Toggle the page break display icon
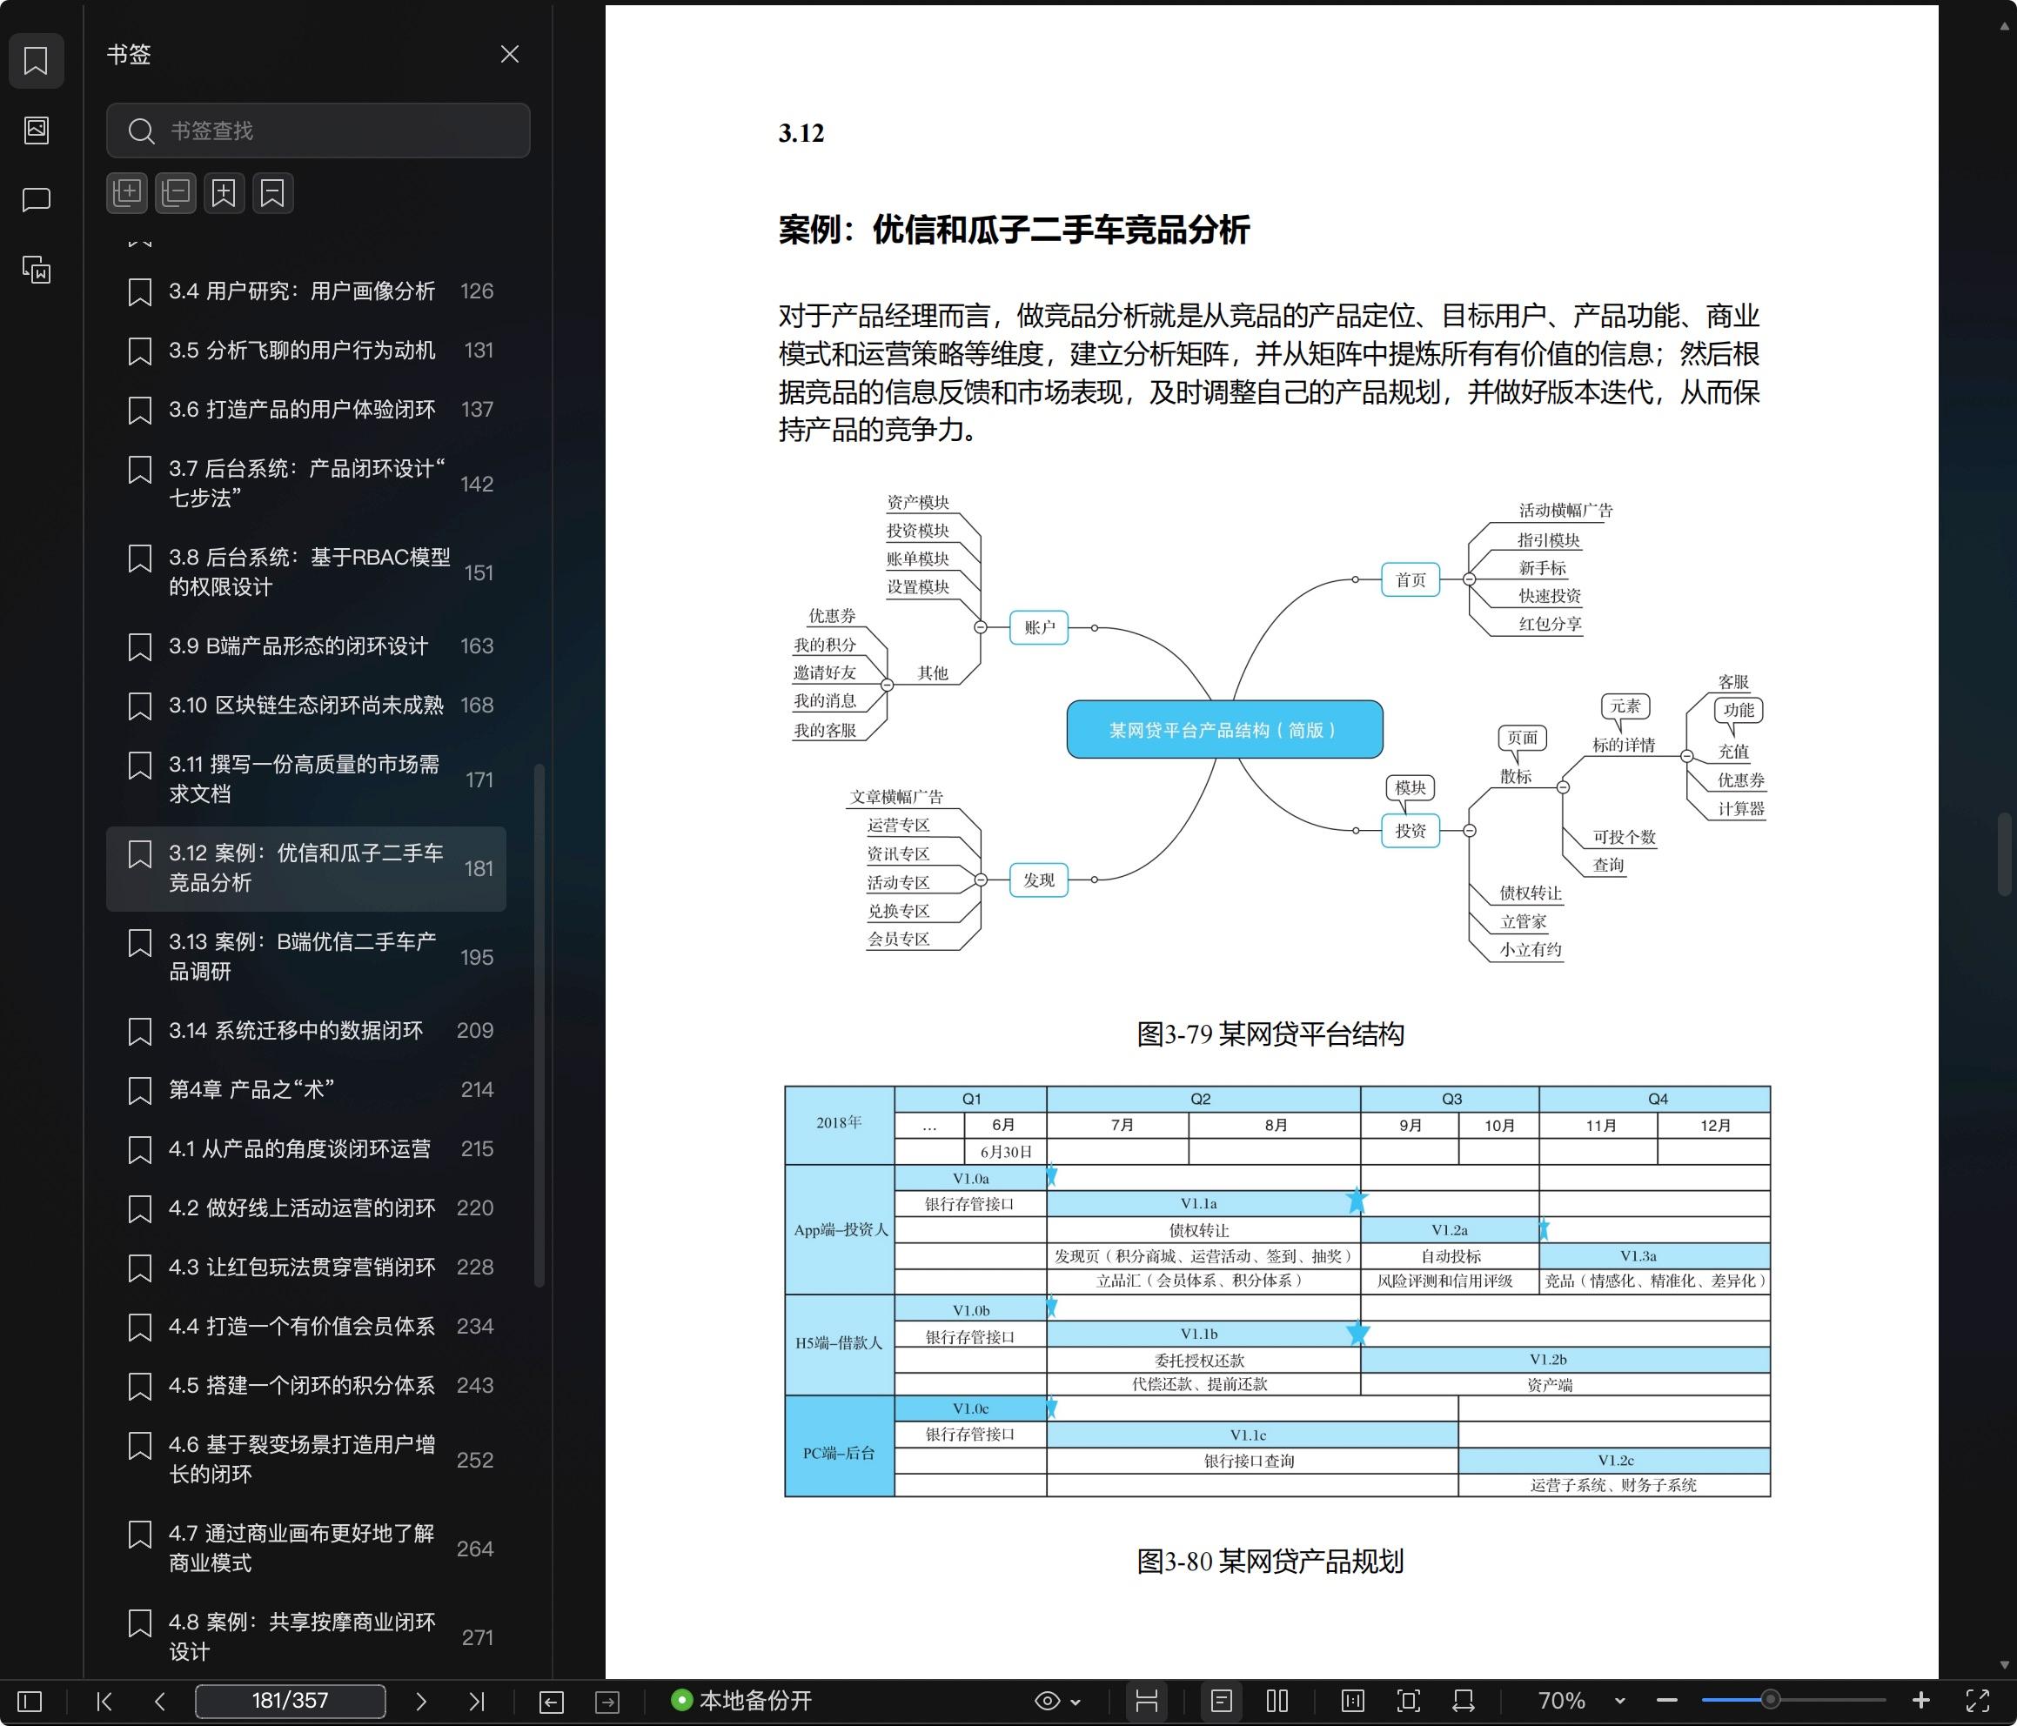 point(1147,1702)
